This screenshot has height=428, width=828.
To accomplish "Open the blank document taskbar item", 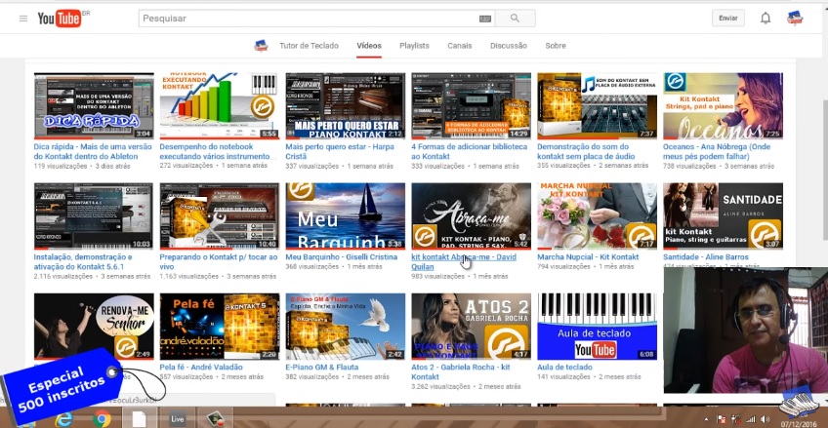I will click(x=139, y=418).
